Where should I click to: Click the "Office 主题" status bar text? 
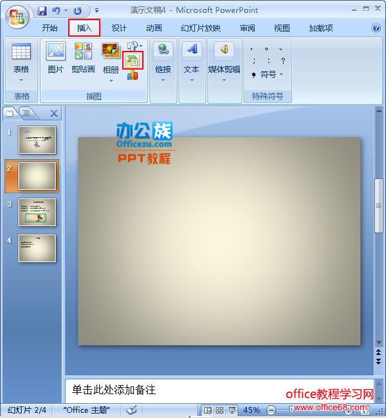point(86,410)
